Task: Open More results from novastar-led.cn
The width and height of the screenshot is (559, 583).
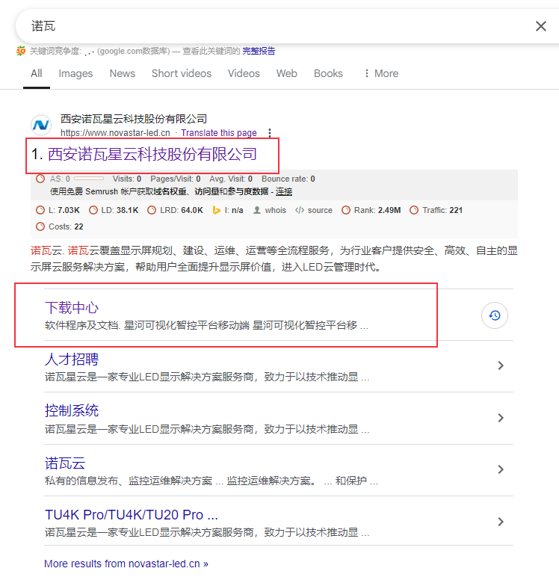Action: [x=126, y=564]
